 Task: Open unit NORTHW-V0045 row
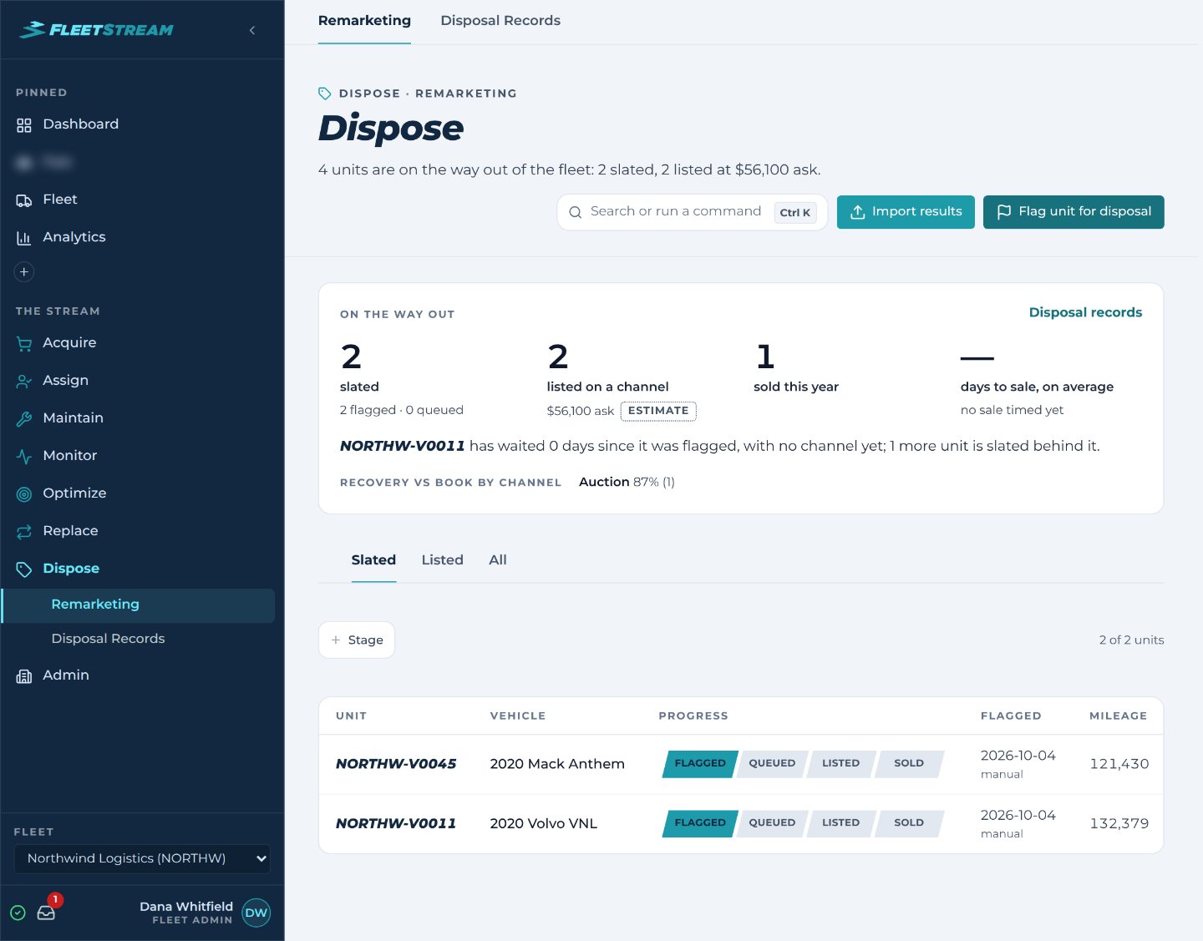741,764
